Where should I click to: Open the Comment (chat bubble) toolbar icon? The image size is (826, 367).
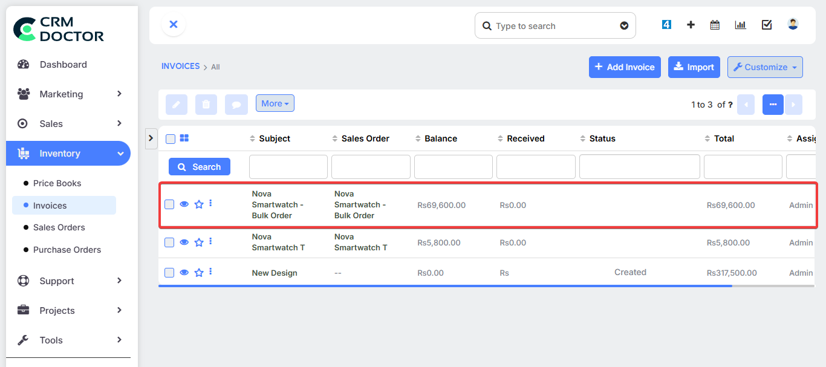[x=236, y=104]
